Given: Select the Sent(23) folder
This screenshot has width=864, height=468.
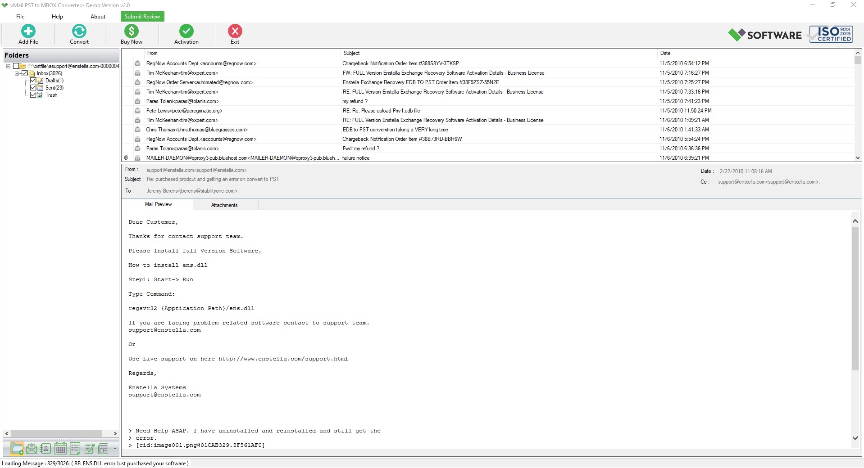Looking at the screenshot, I should pyautogui.click(x=55, y=88).
